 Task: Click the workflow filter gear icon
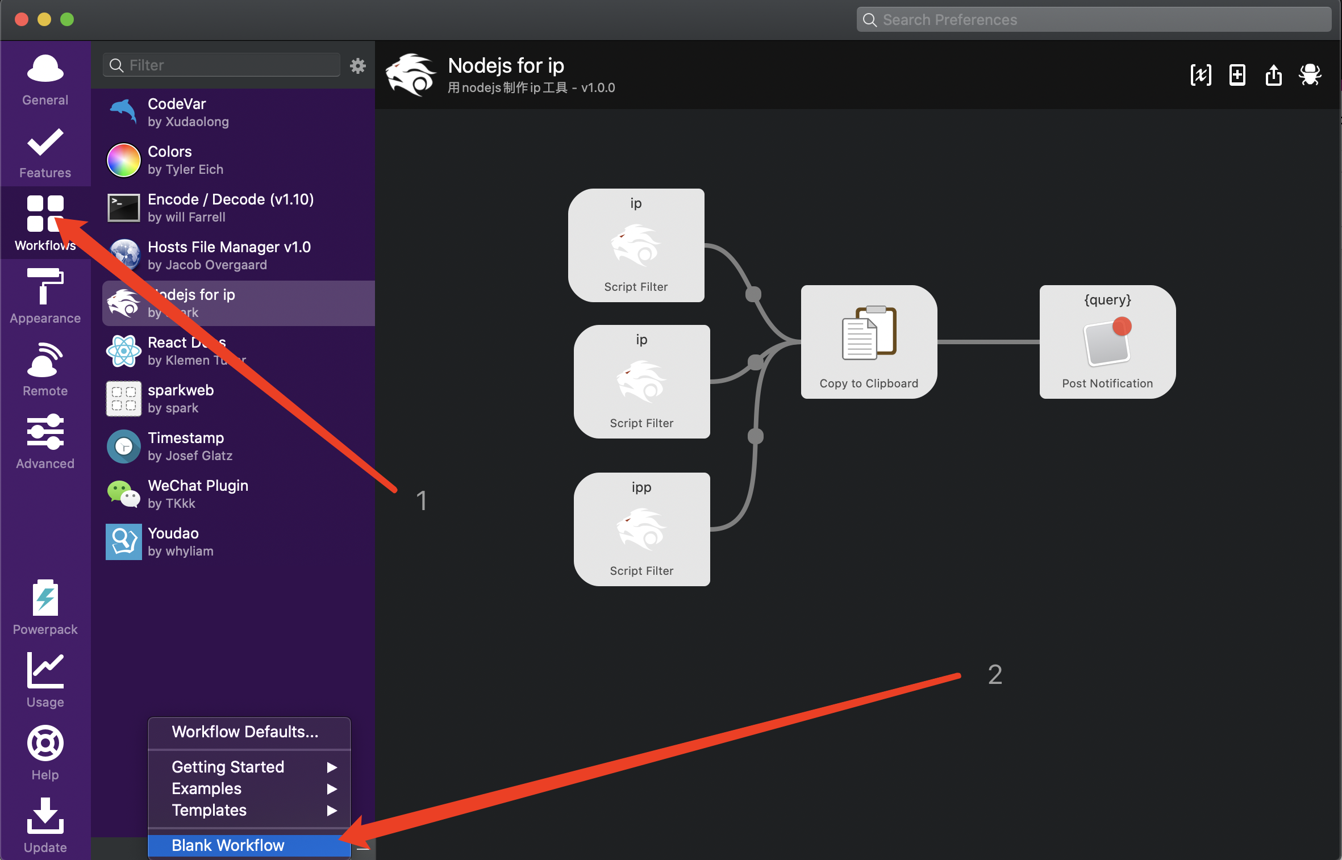(357, 65)
